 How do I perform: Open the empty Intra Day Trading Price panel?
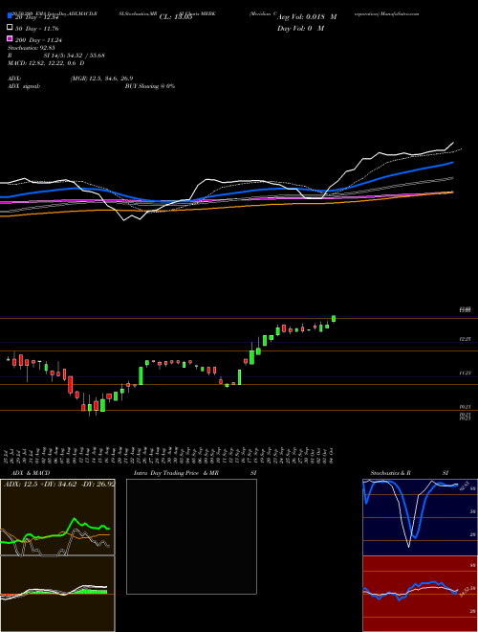[191, 536]
